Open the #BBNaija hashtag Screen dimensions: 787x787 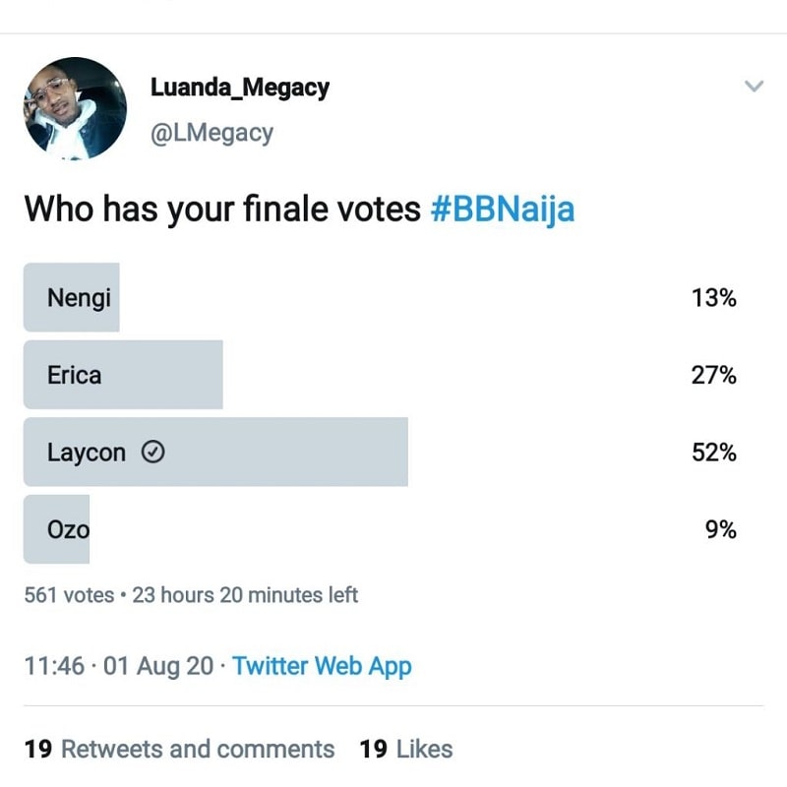[x=503, y=210]
